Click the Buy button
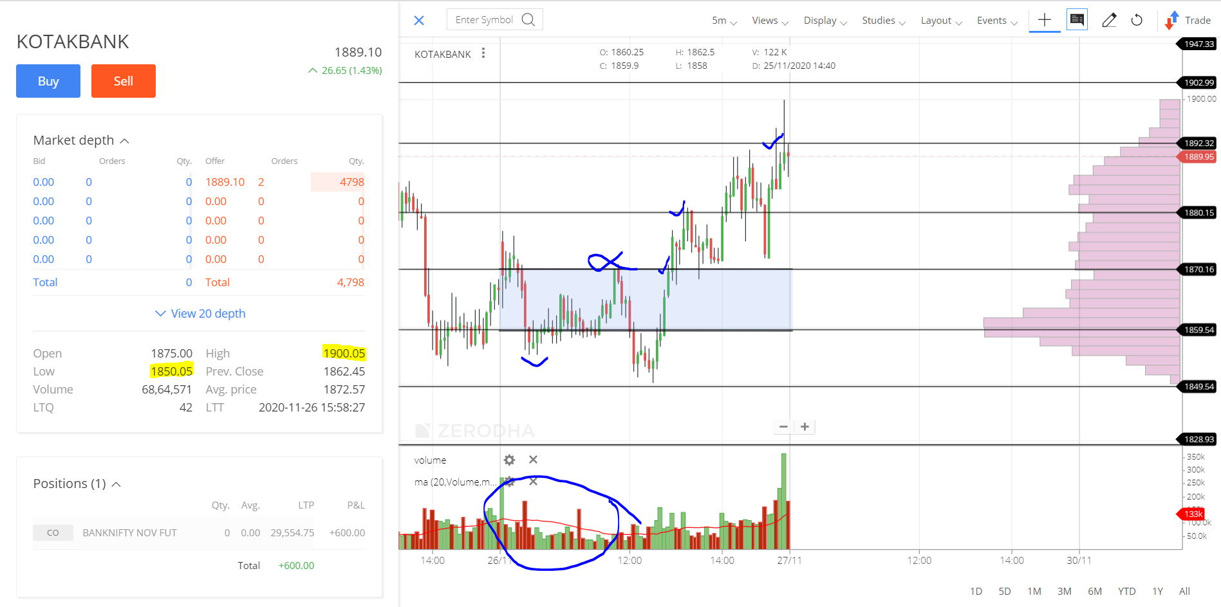This screenshot has height=607, width=1221. point(48,81)
